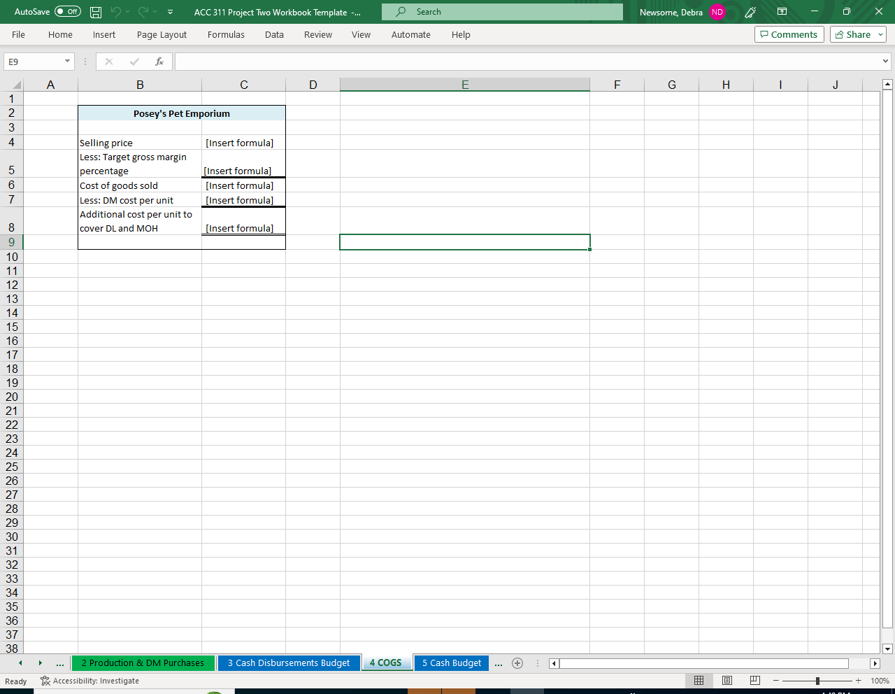Image resolution: width=895 pixels, height=694 pixels.
Task: Select column E header
Action: pos(465,85)
